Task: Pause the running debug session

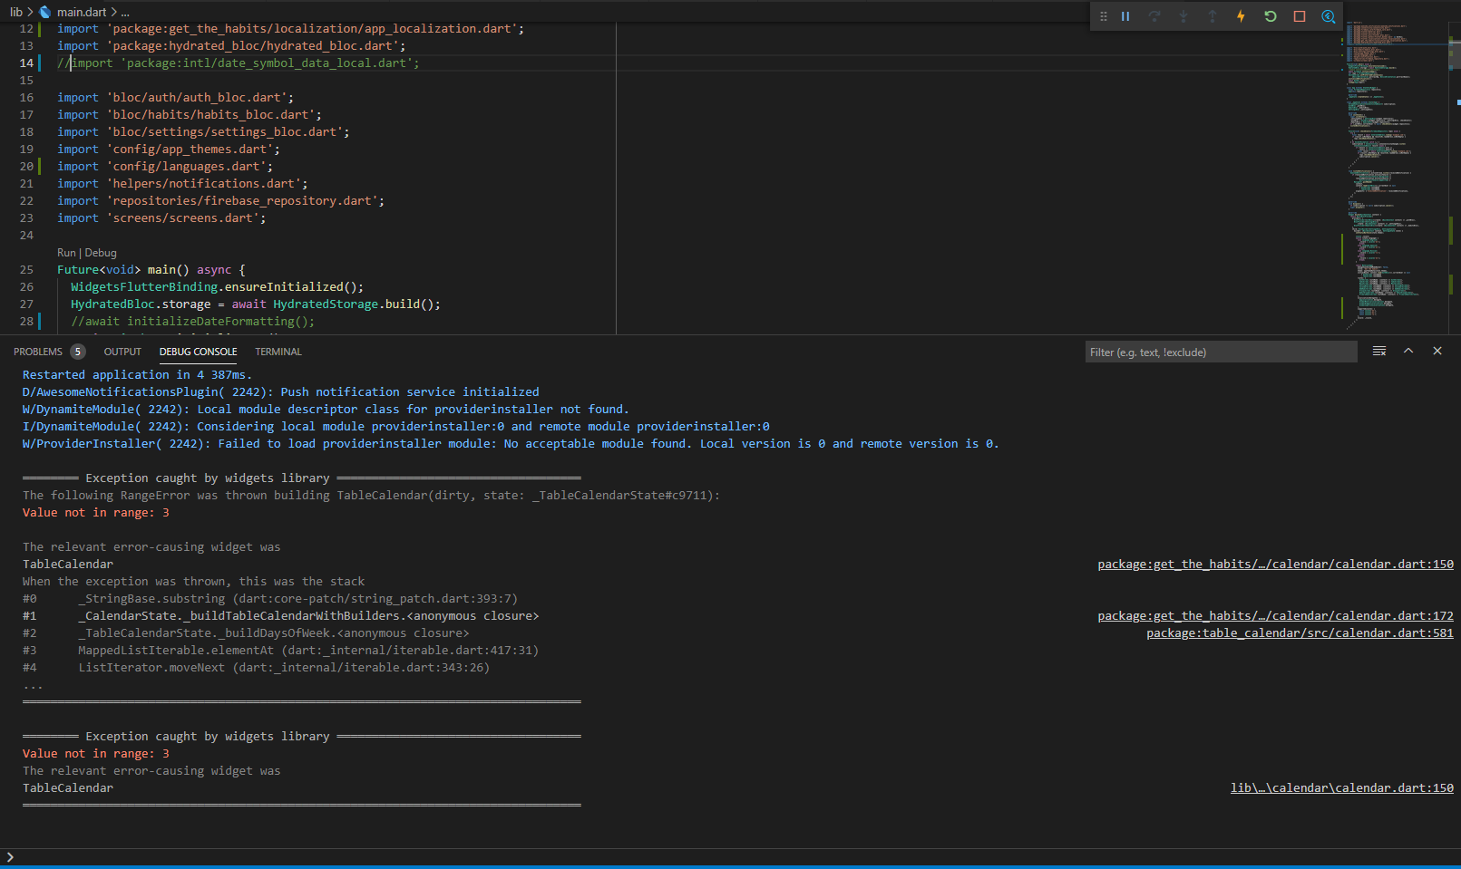Action: click(x=1125, y=15)
